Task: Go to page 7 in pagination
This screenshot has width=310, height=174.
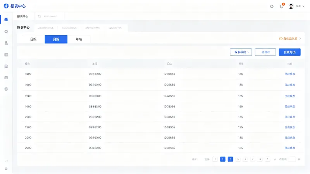Action: click(253, 159)
